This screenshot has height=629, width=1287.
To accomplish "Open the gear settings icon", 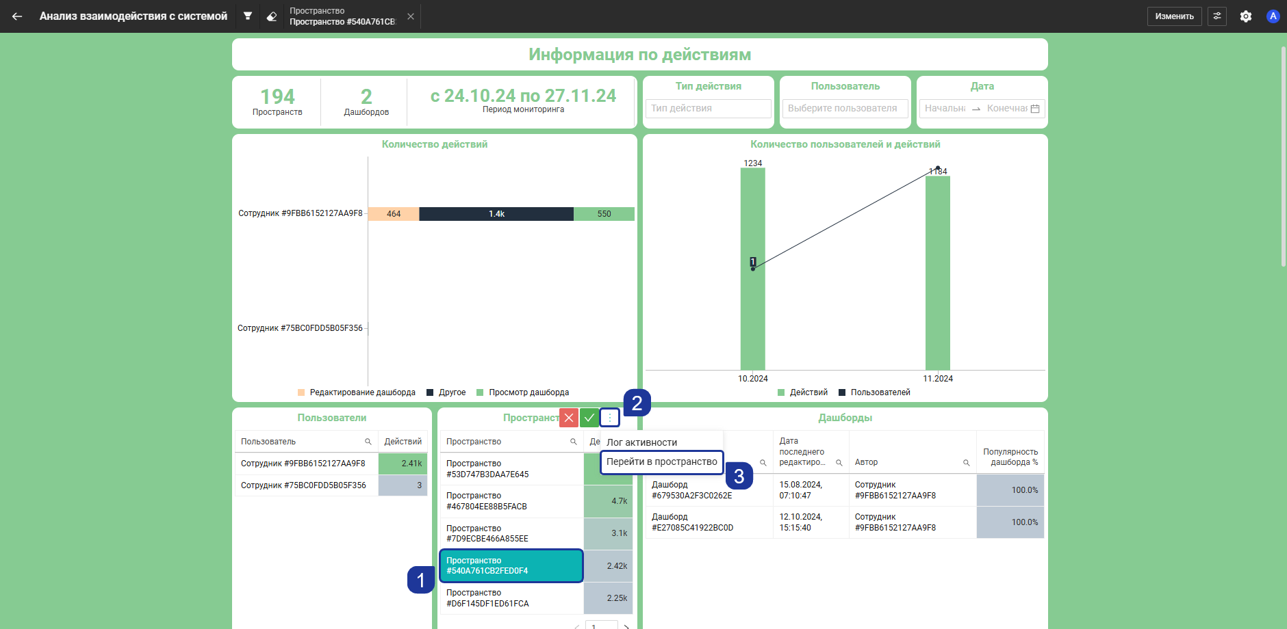I will [1246, 16].
